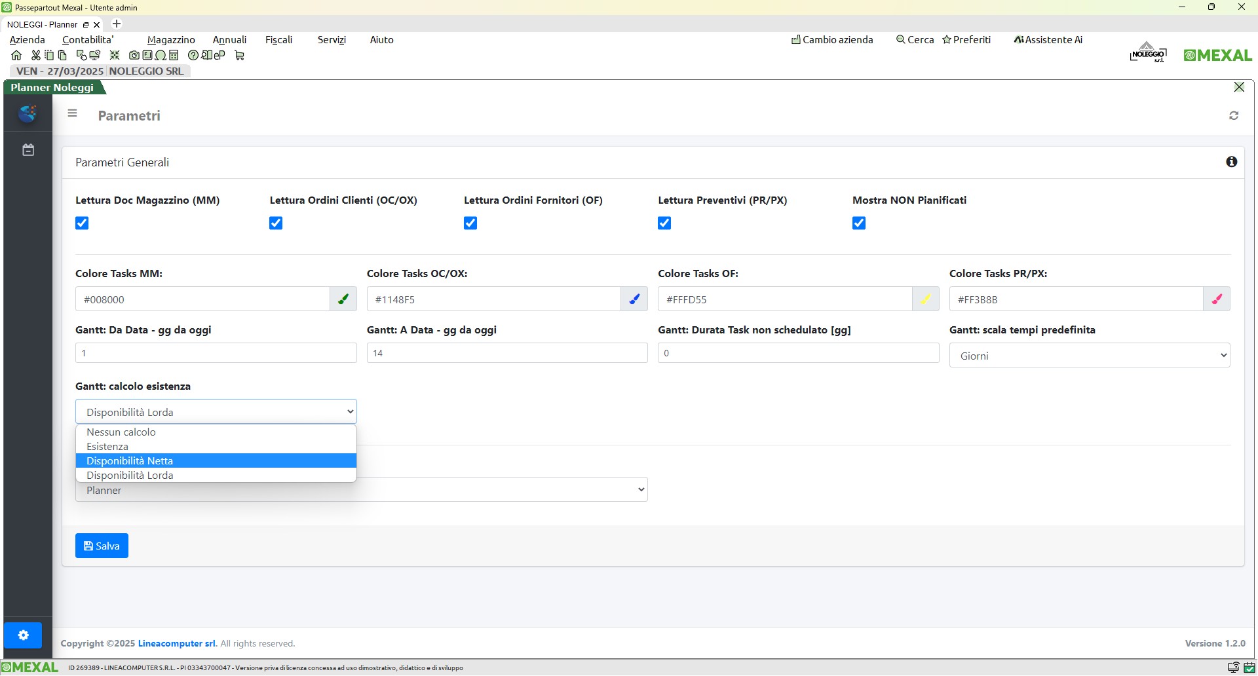
Task: Open color picker for Colore Tasks OC/OX
Action: click(x=634, y=299)
